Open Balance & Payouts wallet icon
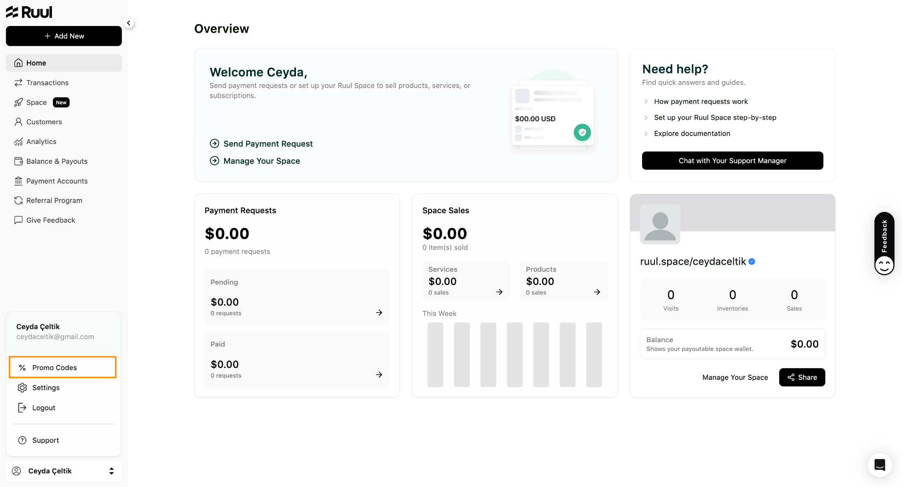 click(18, 162)
